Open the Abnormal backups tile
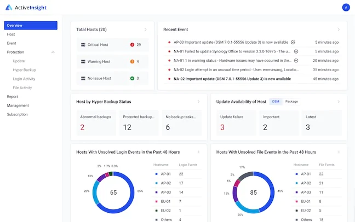Image resolution: width=355 pixels, height=222 pixels. (96, 122)
